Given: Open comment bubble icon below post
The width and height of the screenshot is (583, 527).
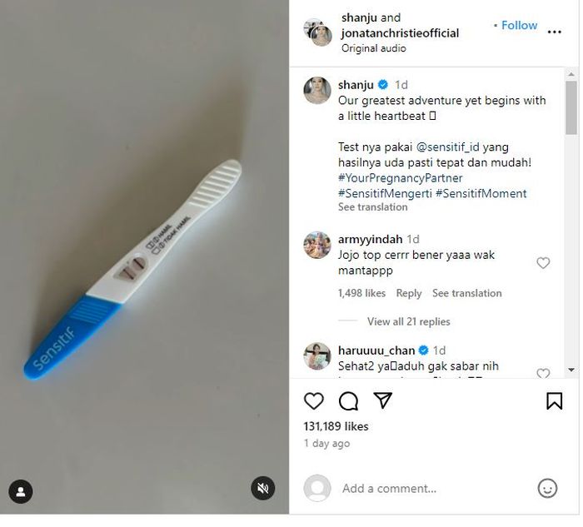Looking at the screenshot, I should point(348,401).
